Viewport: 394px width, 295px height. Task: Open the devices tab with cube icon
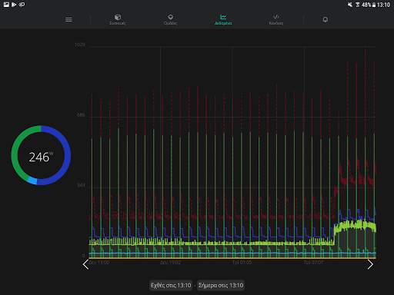click(x=118, y=19)
